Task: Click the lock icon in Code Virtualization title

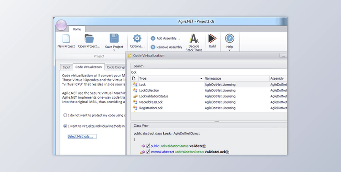Action: (x=130, y=56)
